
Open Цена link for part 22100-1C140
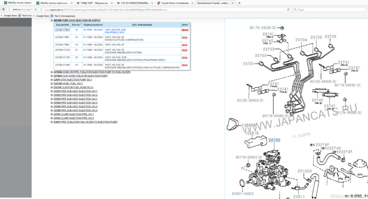click(x=185, y=65)
